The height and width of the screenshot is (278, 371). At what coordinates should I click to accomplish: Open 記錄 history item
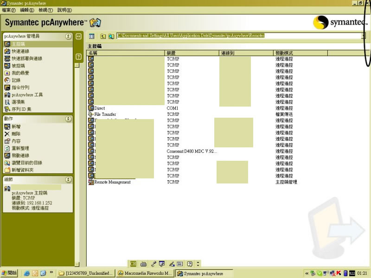[16, 80]
